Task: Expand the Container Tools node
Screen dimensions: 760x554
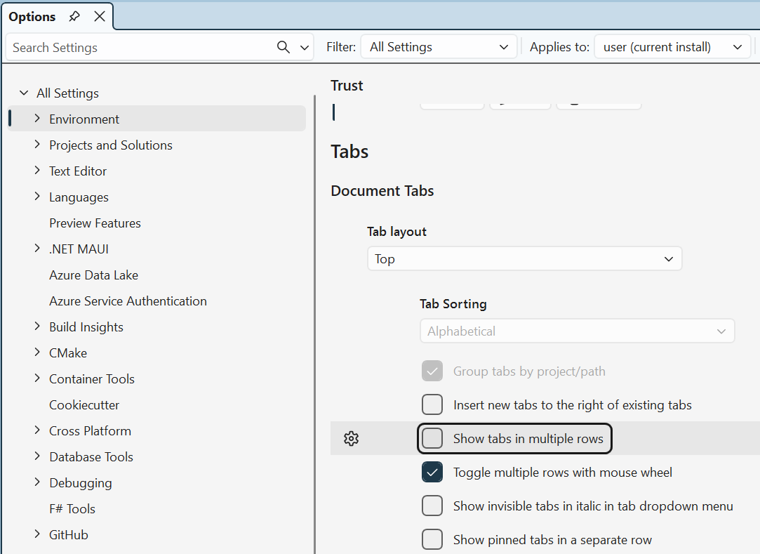Action: click(x=36, y=378)
